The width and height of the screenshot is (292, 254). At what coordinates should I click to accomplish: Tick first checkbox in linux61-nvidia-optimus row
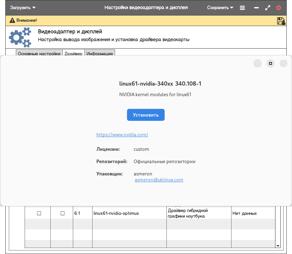(x=39, y=213)
